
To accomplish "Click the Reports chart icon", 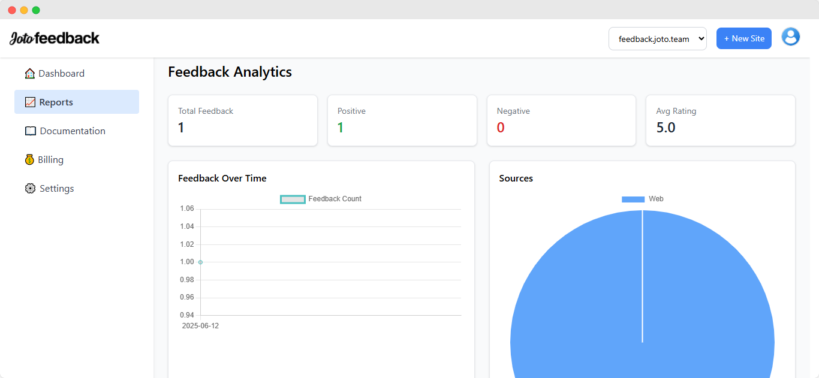I will (x=30, y=102).
